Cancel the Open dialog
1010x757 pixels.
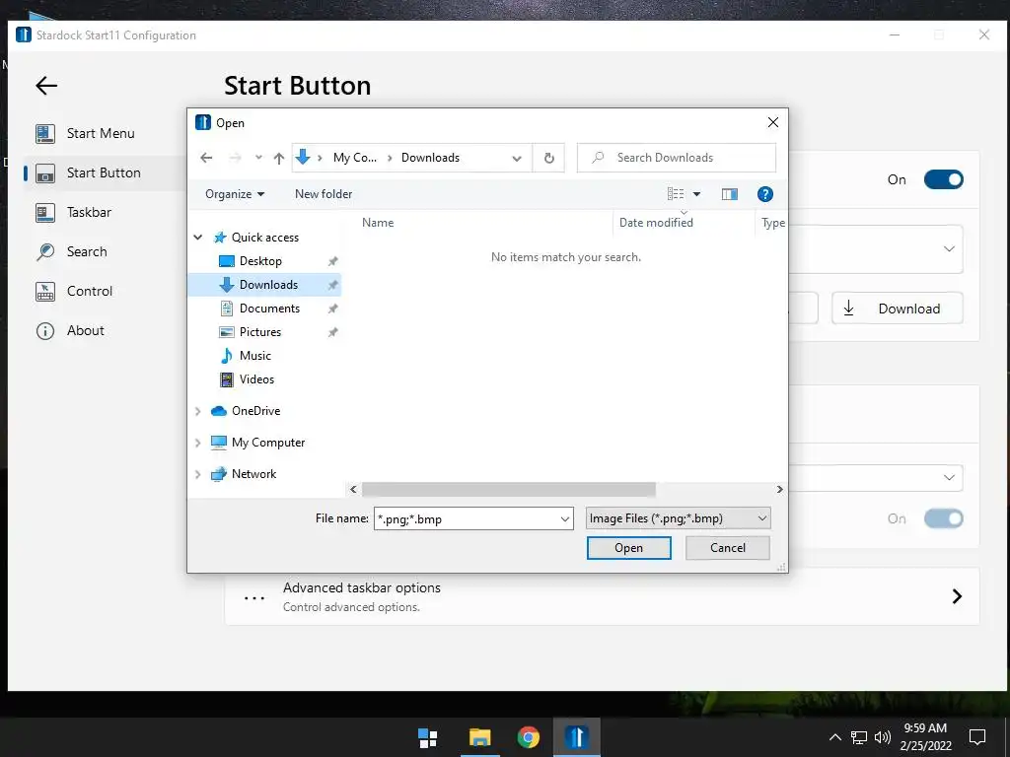click(x=727, y=548)
